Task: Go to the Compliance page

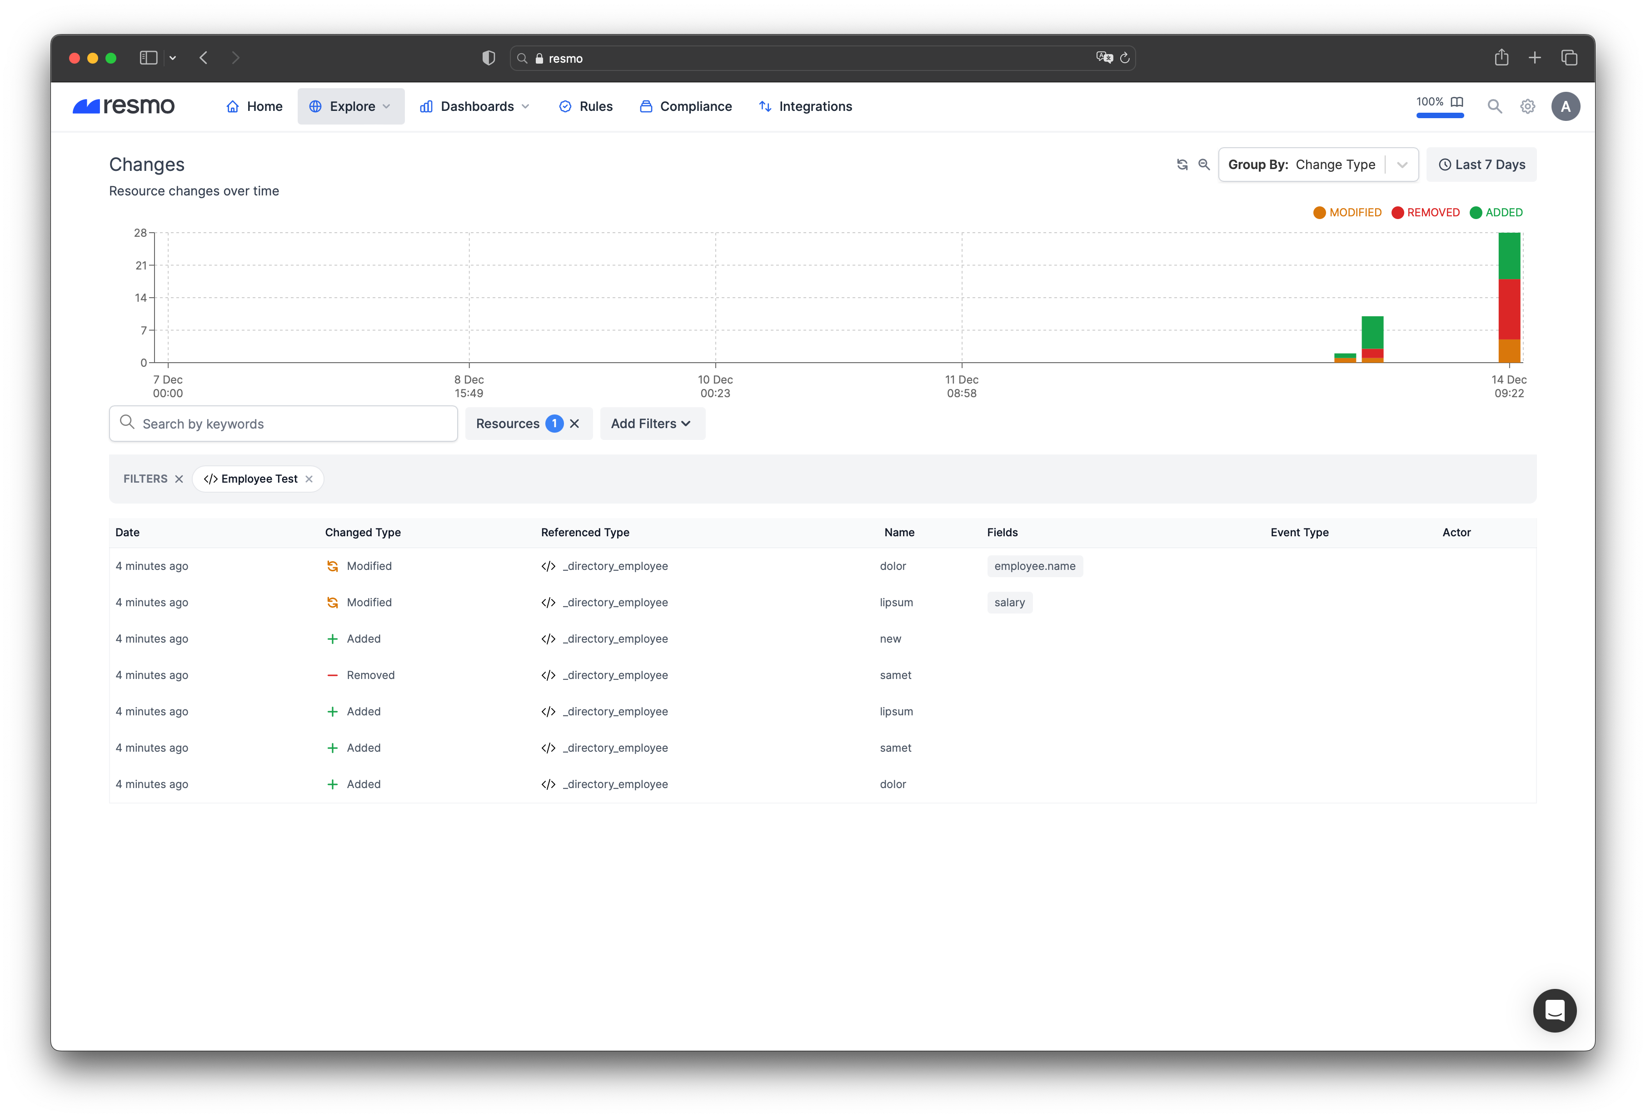Action: tap(686, 106)
